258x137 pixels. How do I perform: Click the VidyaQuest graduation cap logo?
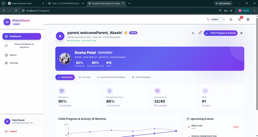click(7, 22)
